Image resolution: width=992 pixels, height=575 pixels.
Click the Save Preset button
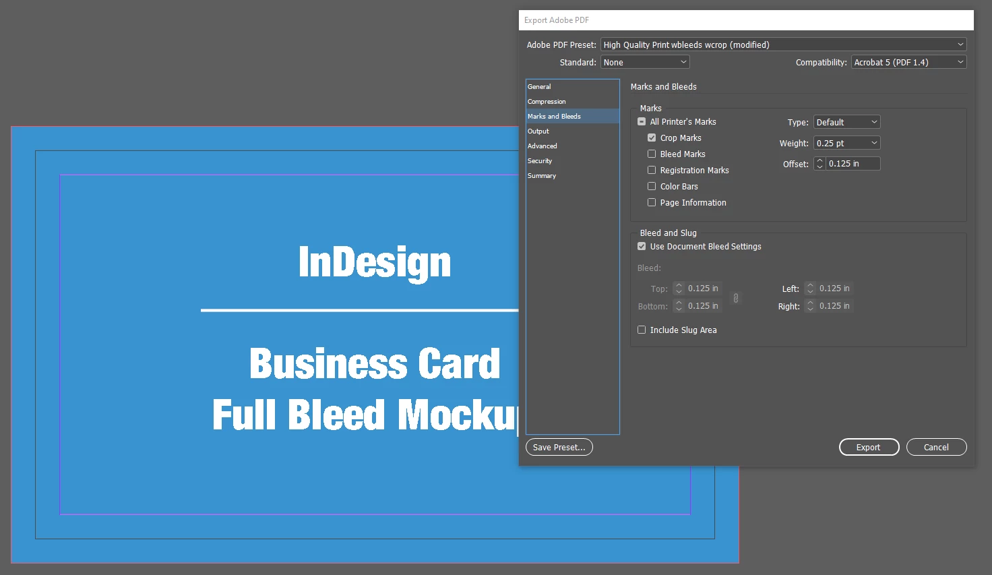pyautogui.click(x=559, y=448)
